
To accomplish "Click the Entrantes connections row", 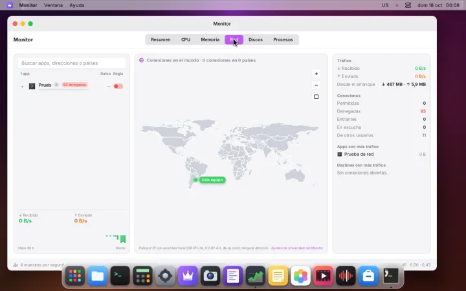I will pyautogui.click(x=381, y=120).
